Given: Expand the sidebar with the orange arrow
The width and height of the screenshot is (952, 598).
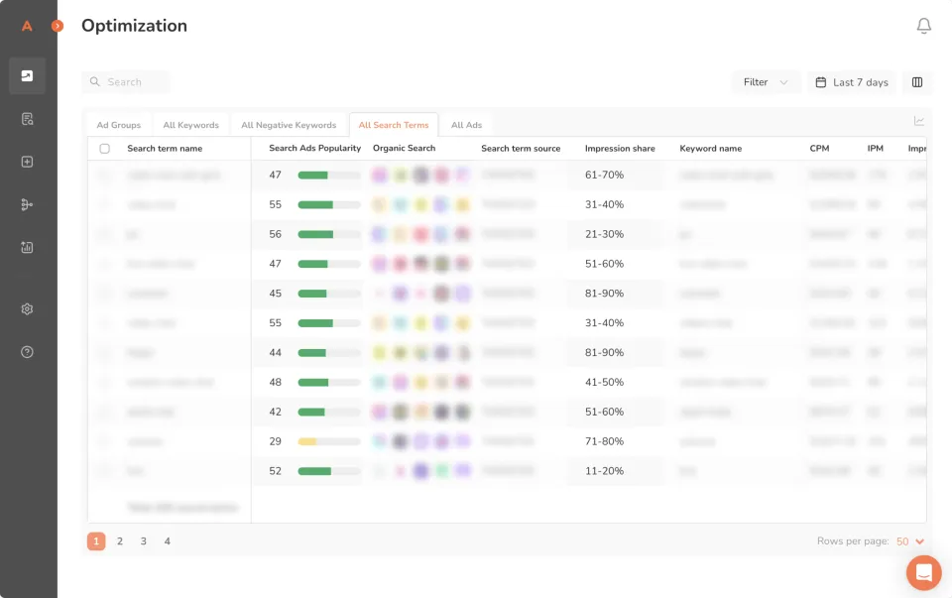Looking at the screenshot, I should click(x=58, y=26).
